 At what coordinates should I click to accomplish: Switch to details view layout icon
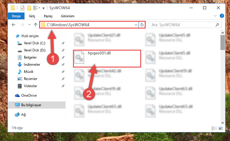point(214,128)
